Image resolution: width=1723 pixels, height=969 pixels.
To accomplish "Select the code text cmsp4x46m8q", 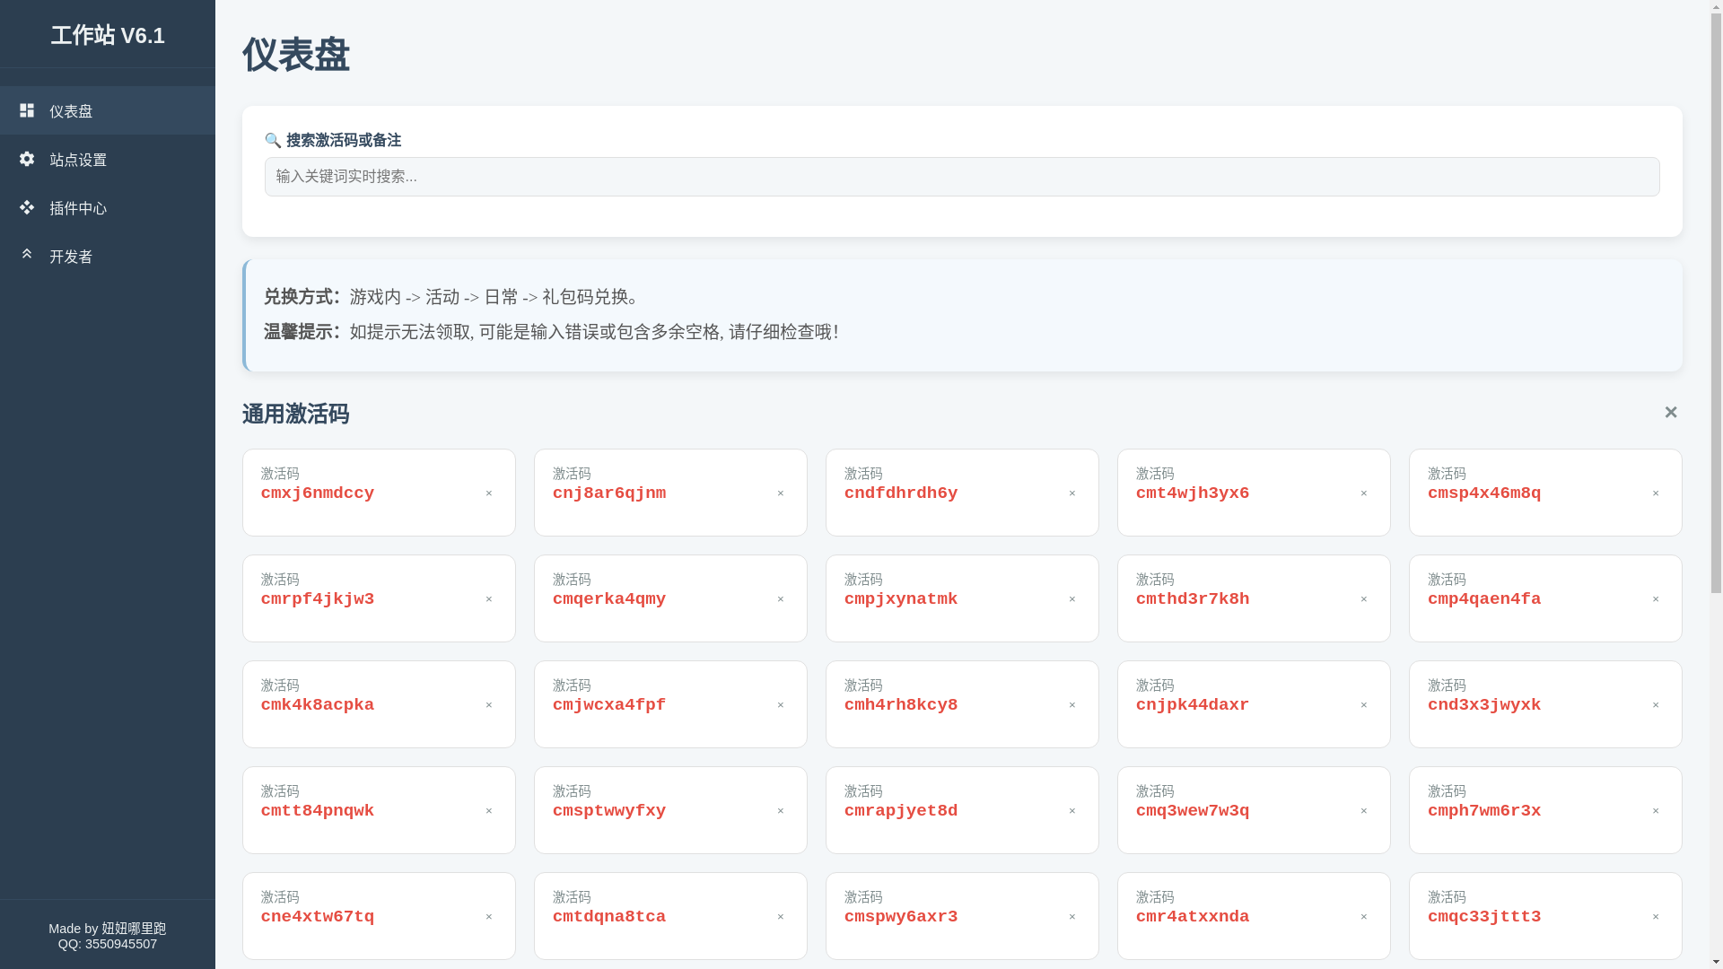I will (1484, 493).
